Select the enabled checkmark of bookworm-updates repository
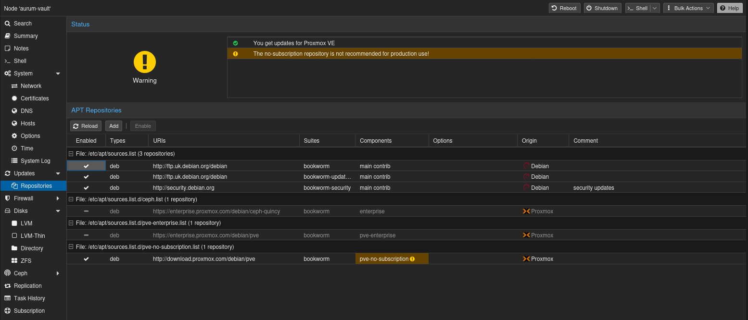The width and height of the screenshot is (748, 320). click(x=86, y=177)
